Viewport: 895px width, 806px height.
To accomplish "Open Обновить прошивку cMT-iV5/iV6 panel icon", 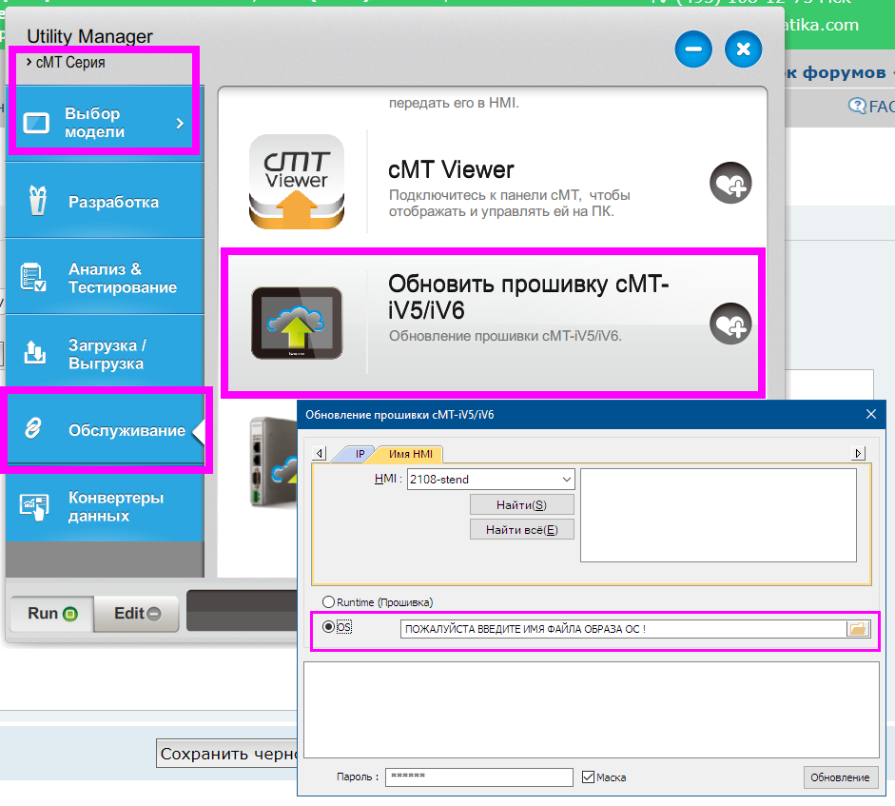I will (297, 323).
